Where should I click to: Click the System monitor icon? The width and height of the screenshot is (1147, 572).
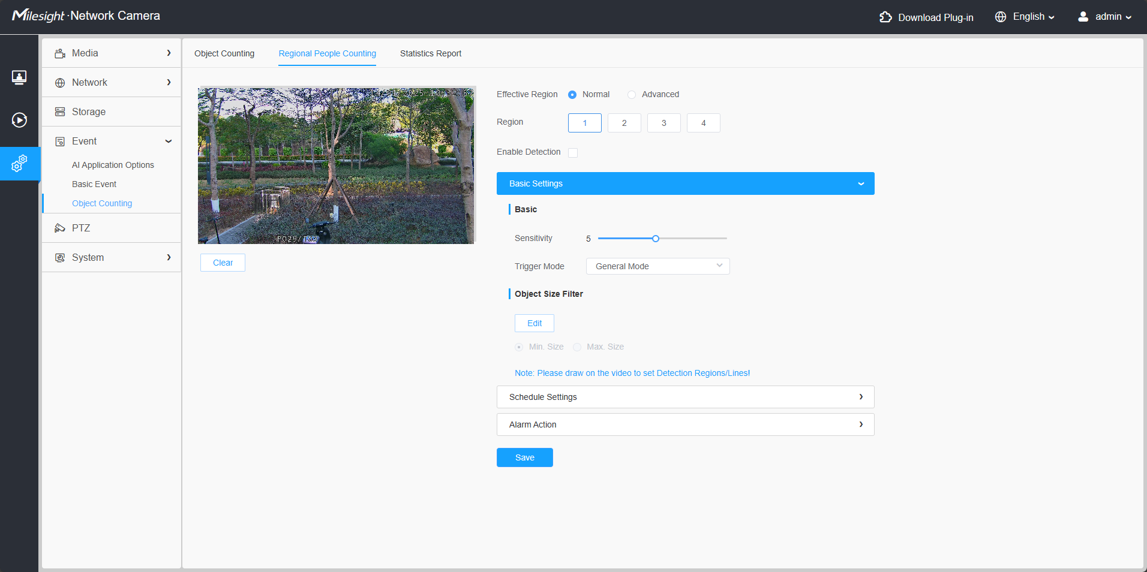tap(60, 258)
